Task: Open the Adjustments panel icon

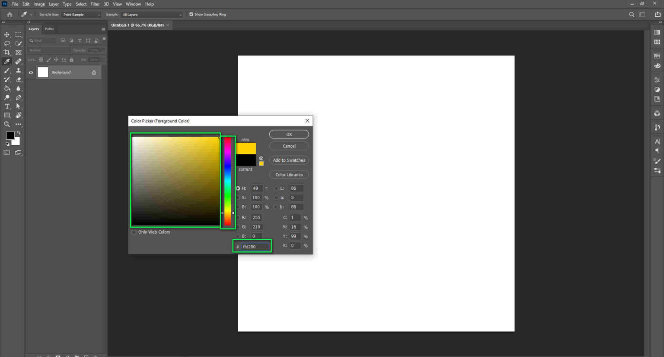Action: click(x=657, y=79)
